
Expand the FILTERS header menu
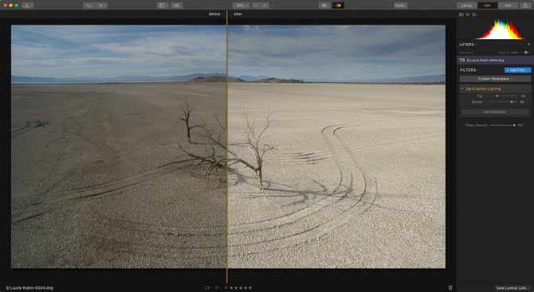(x=469, y=70)
